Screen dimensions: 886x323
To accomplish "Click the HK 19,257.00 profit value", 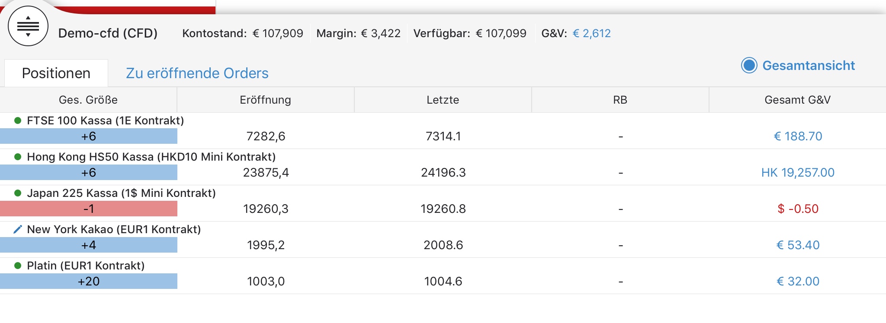I will [798, 173].
